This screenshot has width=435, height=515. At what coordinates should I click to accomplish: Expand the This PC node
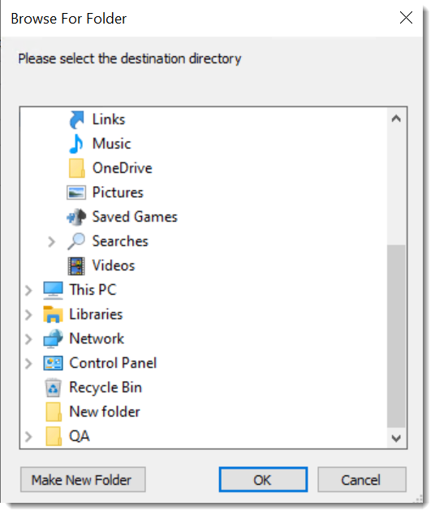pyautogui.click(x=28, y=290)
